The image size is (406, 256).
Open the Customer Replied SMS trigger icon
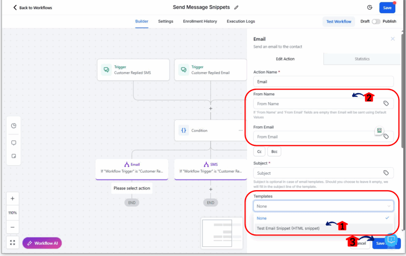106,70
